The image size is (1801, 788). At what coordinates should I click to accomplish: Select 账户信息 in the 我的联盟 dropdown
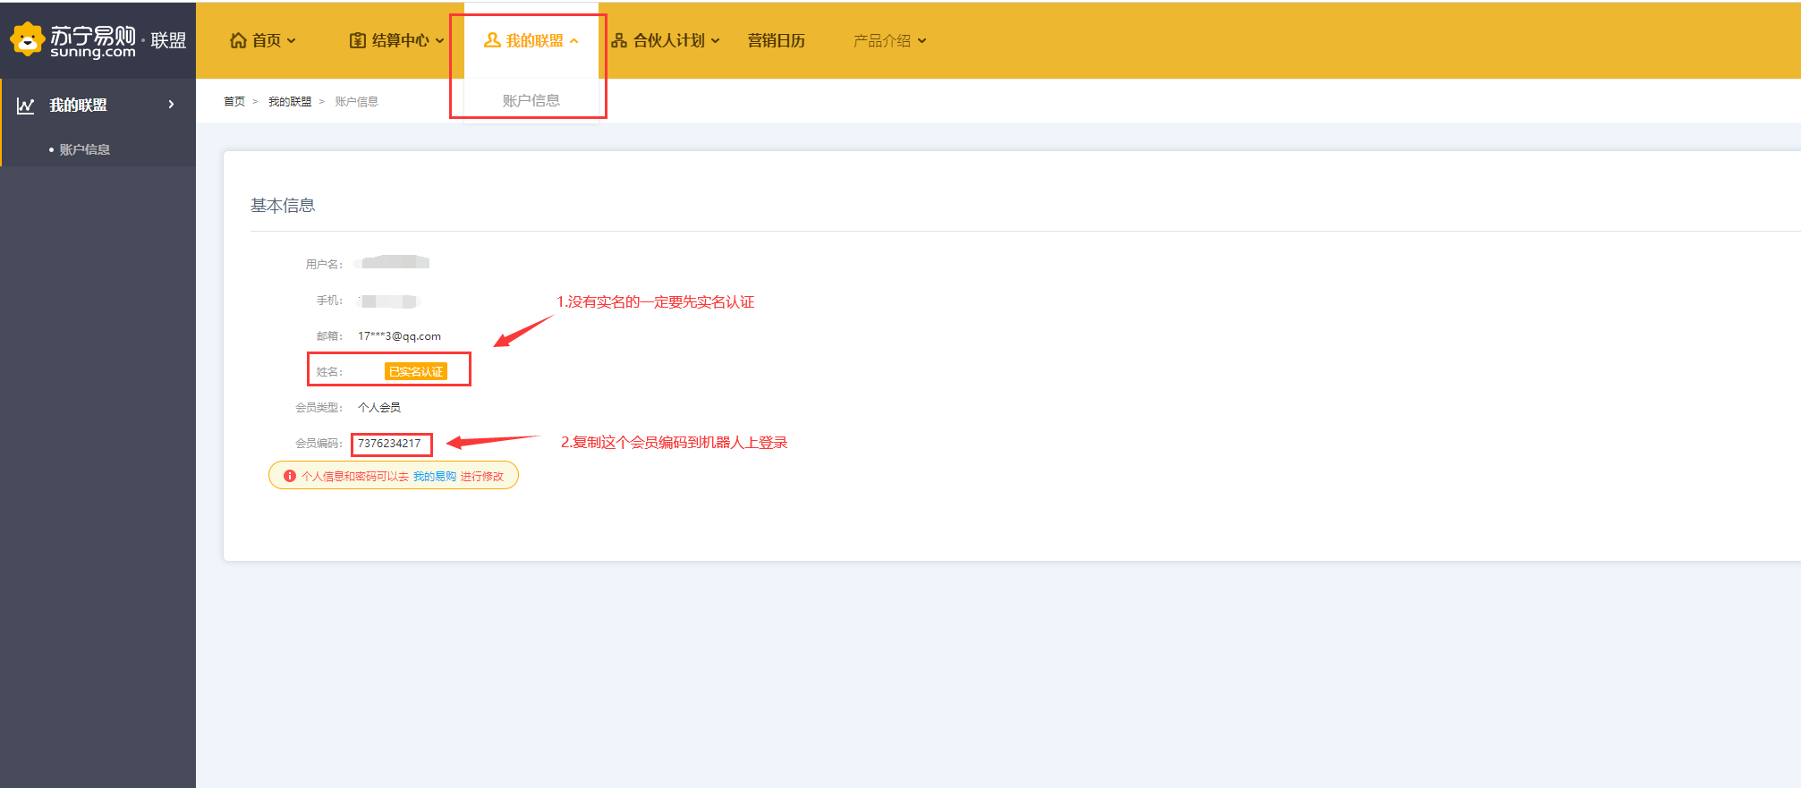point(531,100)
